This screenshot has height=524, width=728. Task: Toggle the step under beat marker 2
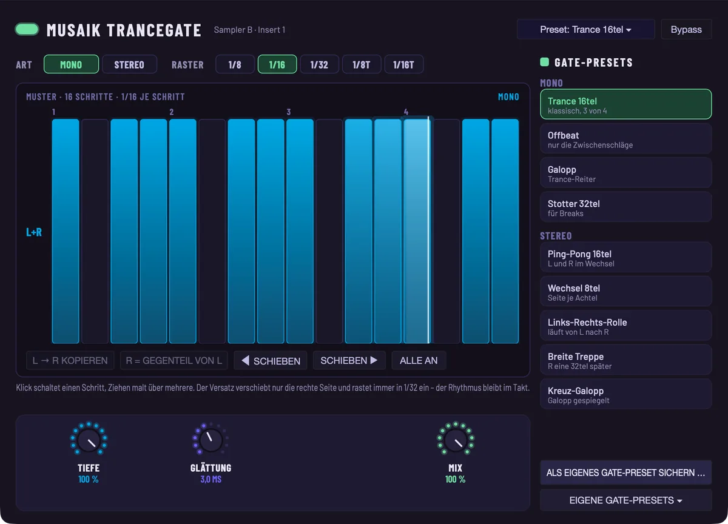click(x=183, y=231)
